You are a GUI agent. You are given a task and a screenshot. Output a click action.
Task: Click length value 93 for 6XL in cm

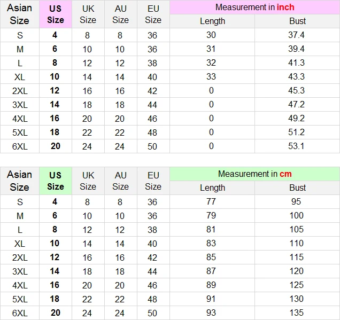click(211, 313)
